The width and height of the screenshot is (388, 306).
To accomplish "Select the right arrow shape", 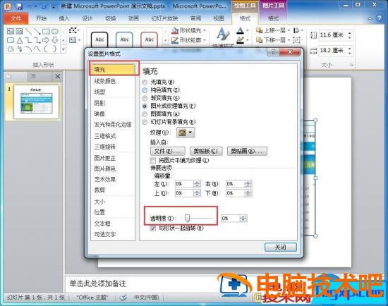I will (46, 40).
